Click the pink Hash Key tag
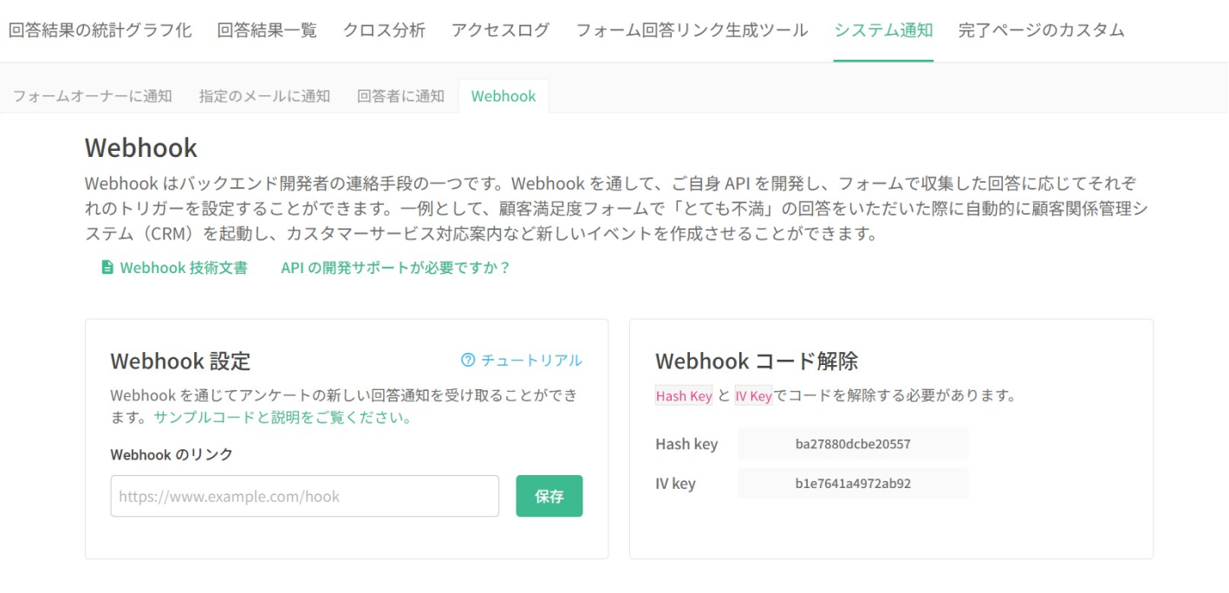Viewport: 1229px width, 593px height. click(x=684, y=396)
